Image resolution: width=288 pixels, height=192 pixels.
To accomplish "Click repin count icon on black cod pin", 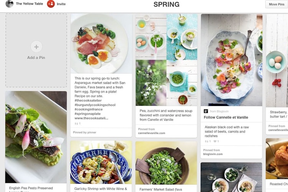I will point(207,141).
